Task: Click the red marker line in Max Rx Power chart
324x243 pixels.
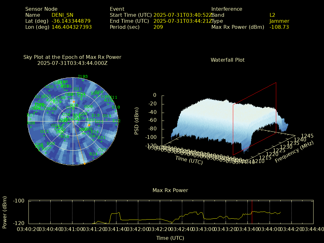Action: pos(252,212)
